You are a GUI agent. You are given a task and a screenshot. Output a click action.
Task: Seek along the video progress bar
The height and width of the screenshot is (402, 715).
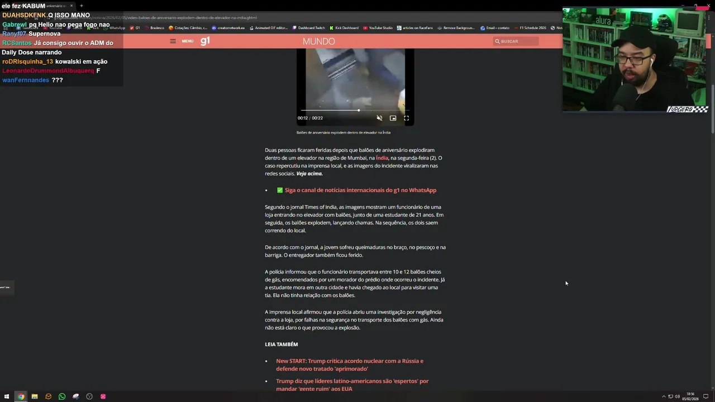355,111
